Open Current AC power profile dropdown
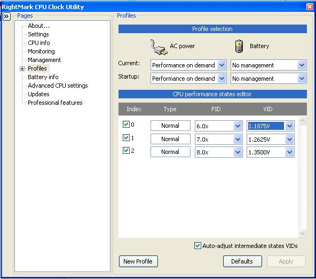316x279 pixels. point(222,65)
